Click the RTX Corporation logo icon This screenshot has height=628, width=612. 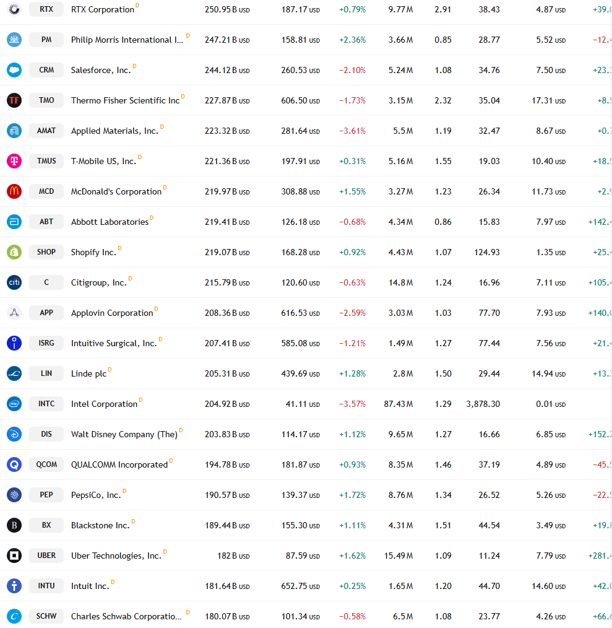[14, 9]
